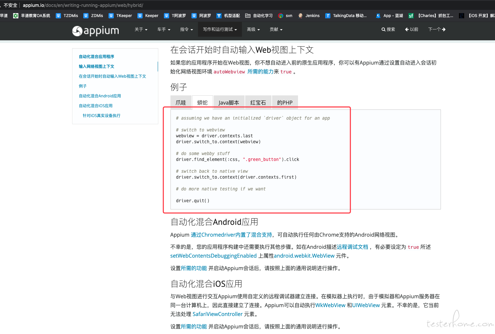The image size is (495, 334).
Task: Expand the 指令 dropdown menu
Action: [x=187, y=29]
